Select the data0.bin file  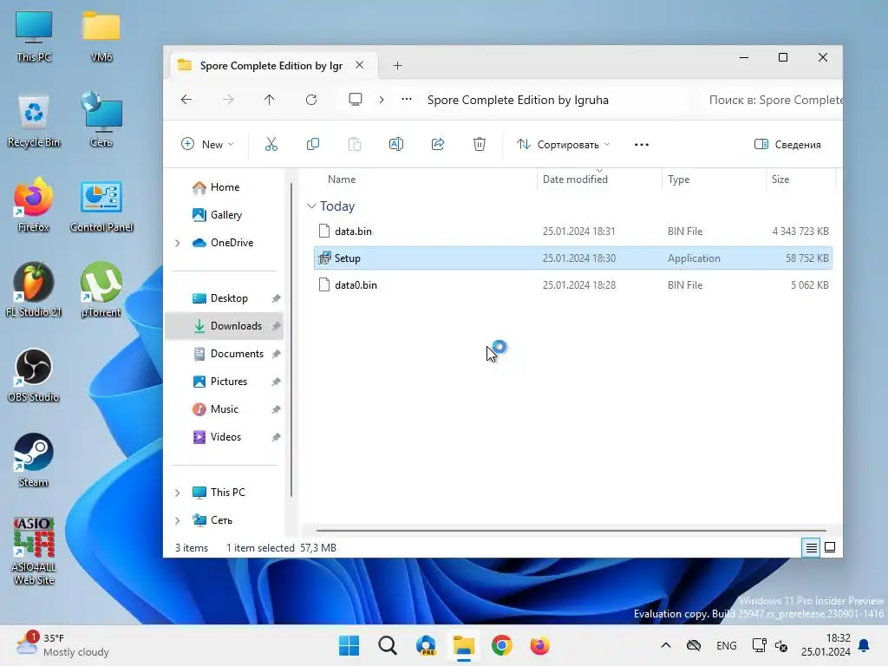click(573, 284)
